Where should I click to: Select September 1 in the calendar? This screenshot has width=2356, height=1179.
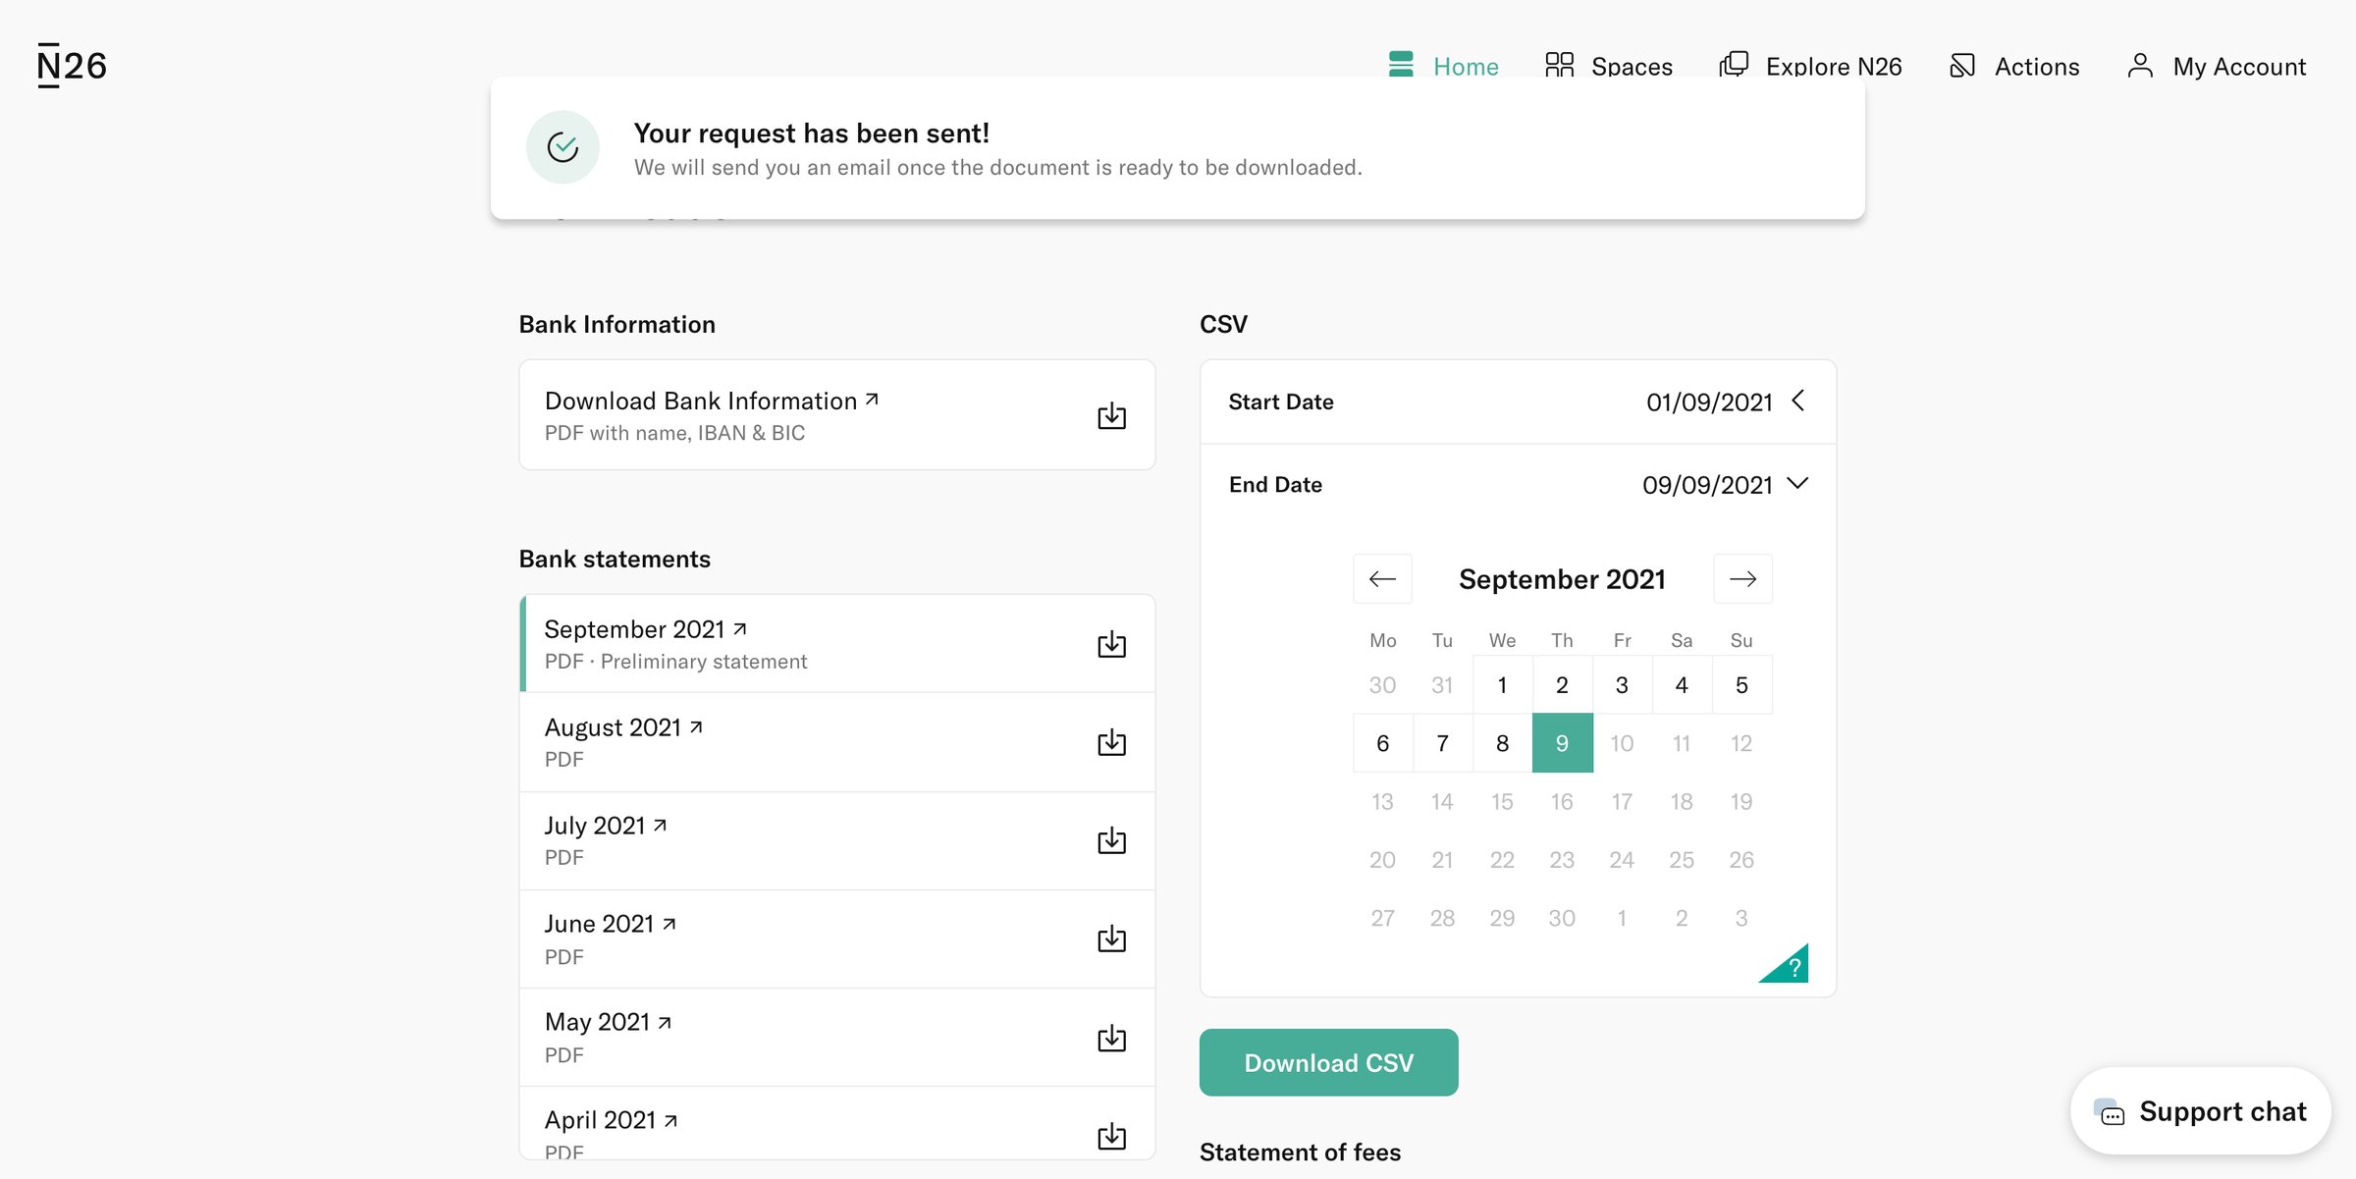tap(1502, 685)
